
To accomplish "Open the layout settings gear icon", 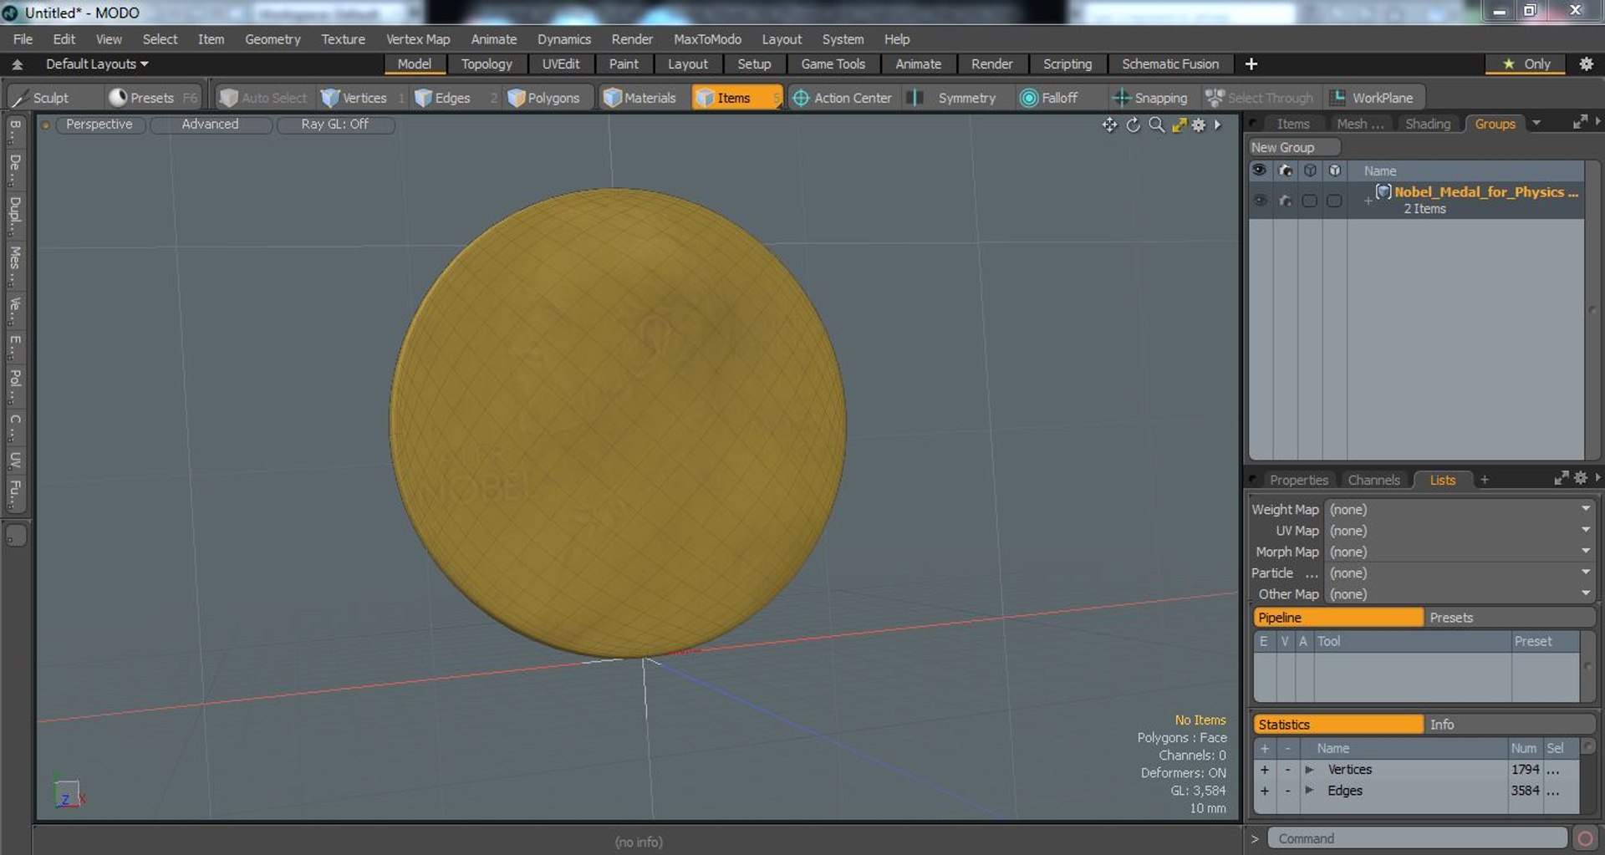I will pos(1586,64).
